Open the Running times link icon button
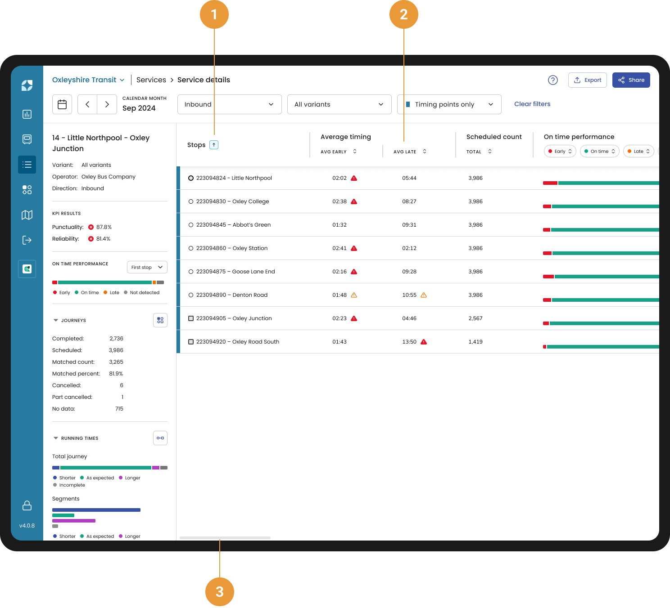670x608 pixels. pos(160,438)
